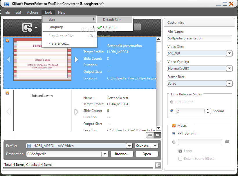This screenshot has width=238, height=176.
Task: Click the Save As button
Action: 143,146
